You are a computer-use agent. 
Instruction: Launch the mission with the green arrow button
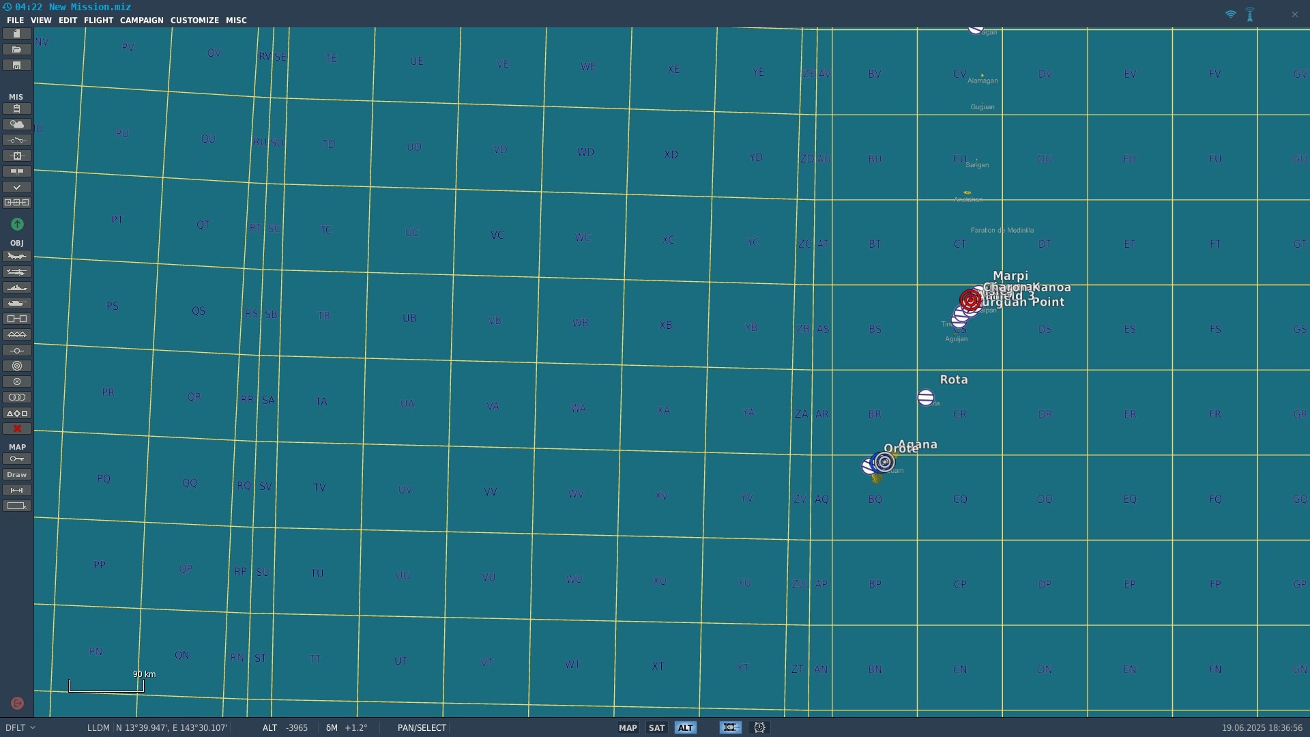coord(17,224)
